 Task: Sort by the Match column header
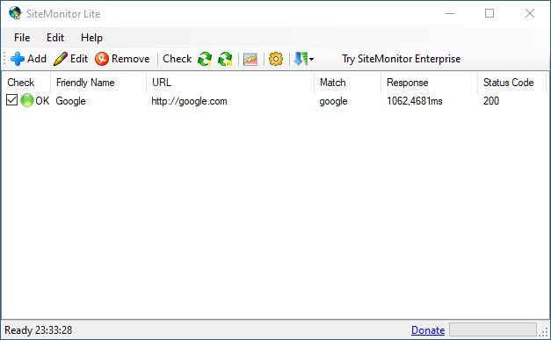coord(347,83)
